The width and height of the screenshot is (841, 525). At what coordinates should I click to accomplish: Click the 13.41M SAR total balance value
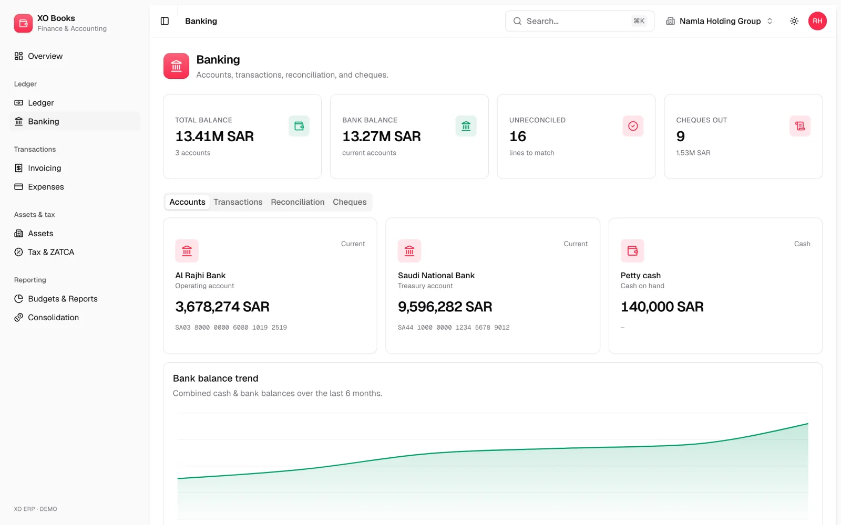214,136
